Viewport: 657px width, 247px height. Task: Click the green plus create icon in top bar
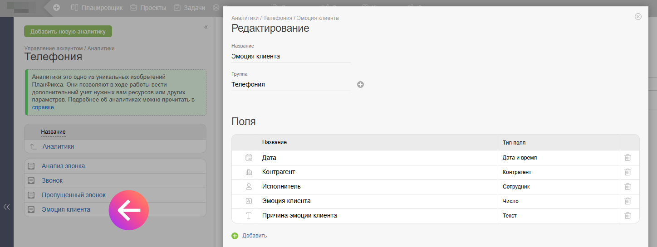[56, 8]
